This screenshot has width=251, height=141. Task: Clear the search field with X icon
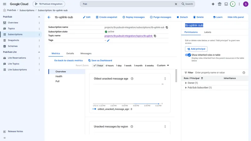176,4
